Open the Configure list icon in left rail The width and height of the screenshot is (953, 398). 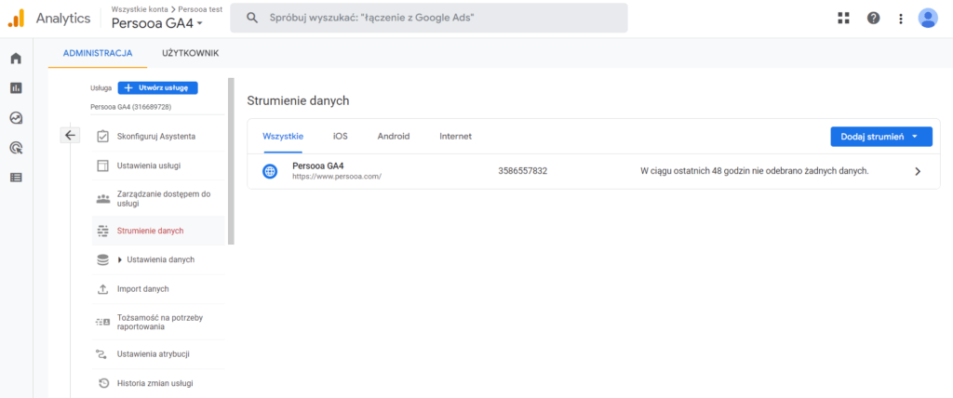pos(16,178)
